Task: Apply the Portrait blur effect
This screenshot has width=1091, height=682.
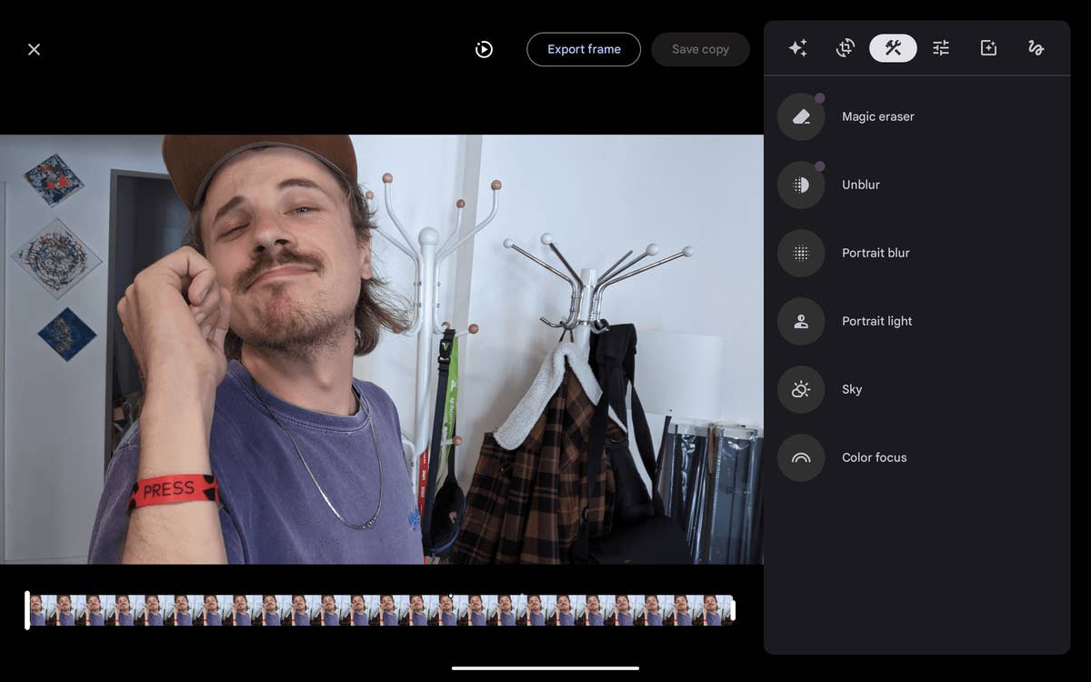Action: [801, 253]
